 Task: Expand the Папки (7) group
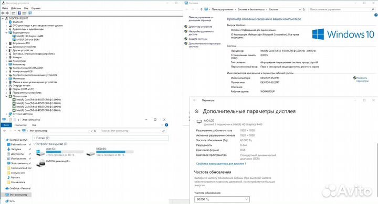click(35, 138)
